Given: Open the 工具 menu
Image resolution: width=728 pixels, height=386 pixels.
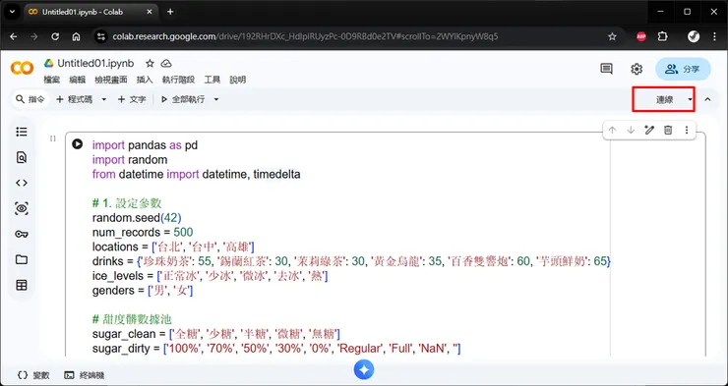Looking at the screenshot, I should click(212, 80).
